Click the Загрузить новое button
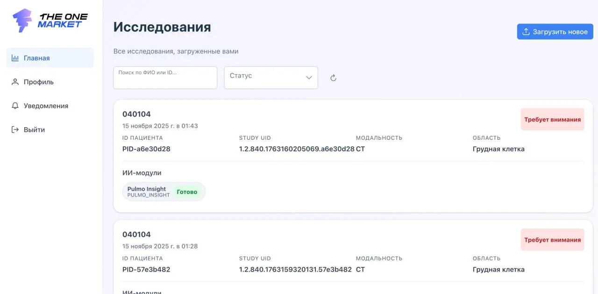Screen dimensions: 598x294 coord(555,31)
